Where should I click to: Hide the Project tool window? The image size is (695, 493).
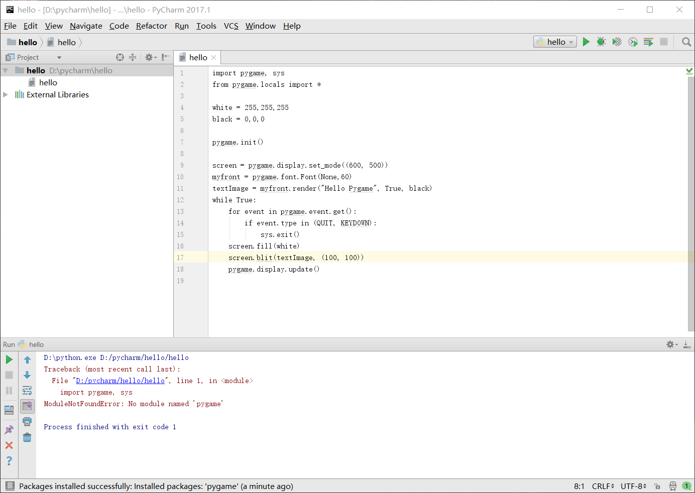pos(165,57)
